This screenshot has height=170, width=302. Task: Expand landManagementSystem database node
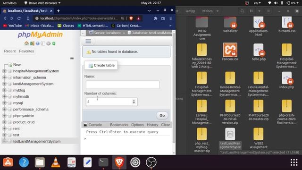[4, 84]
